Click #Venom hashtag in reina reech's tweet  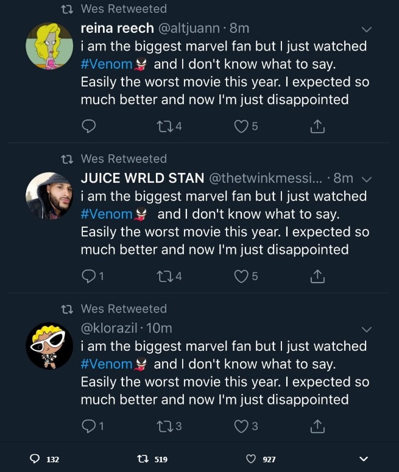107,64
